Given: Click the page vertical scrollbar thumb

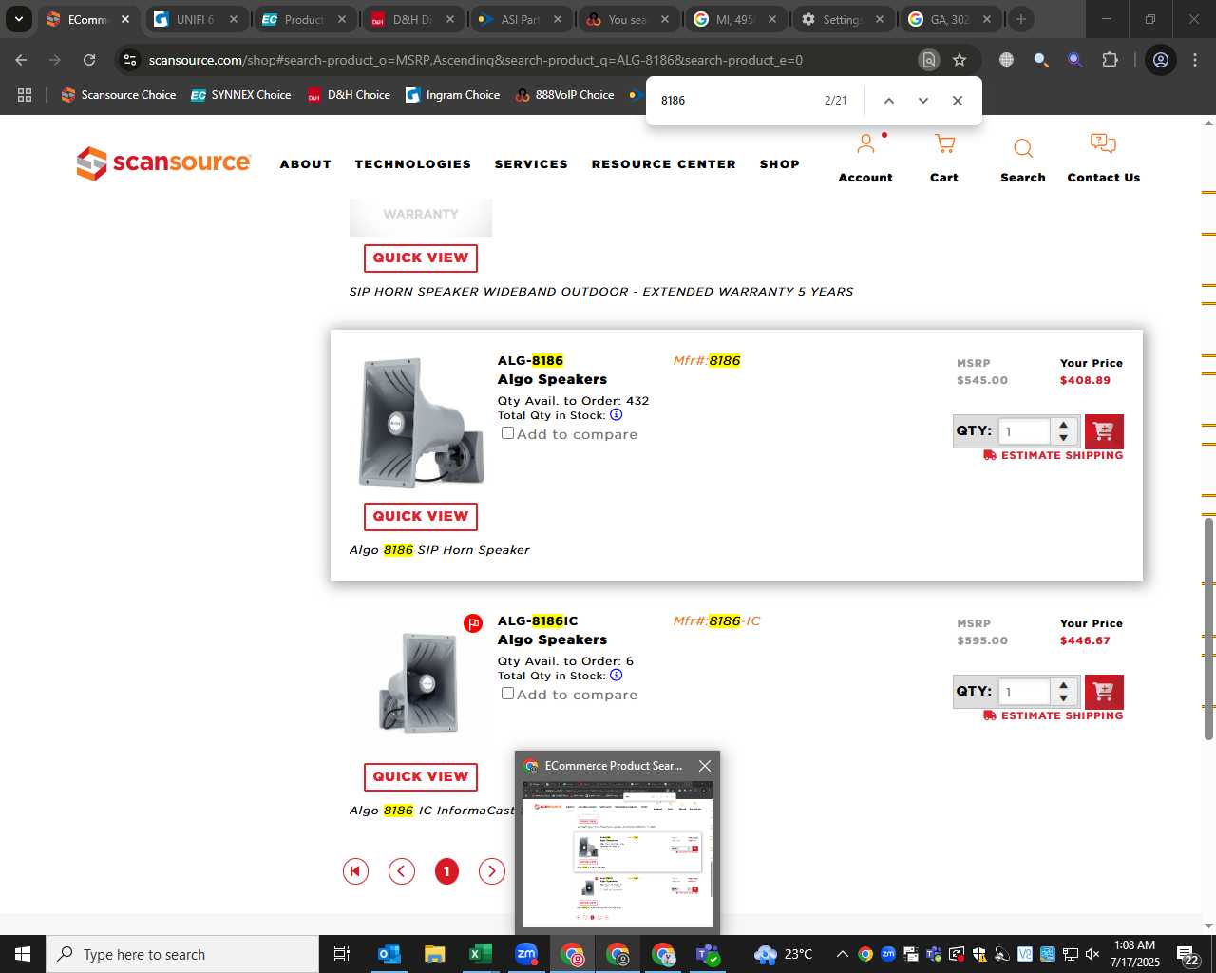Looking at the screenshot, I should pyautogui.click(x=1208, y=627).
